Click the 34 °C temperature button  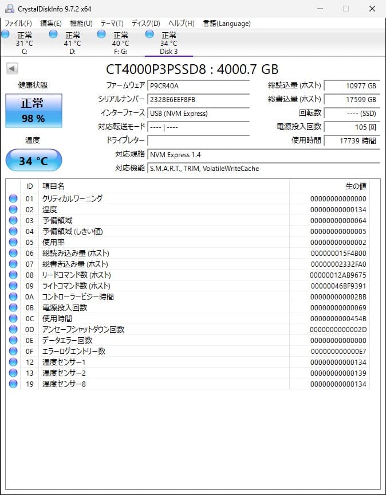pos(34,161)
